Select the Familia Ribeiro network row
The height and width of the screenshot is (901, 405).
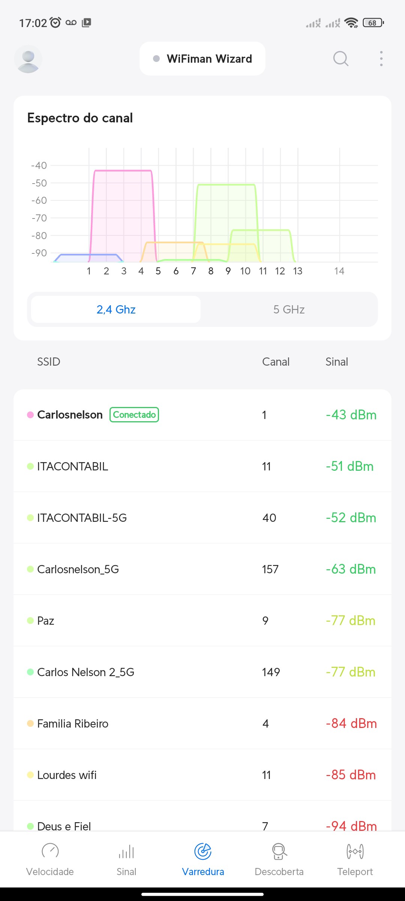click(x=202, y=723)
